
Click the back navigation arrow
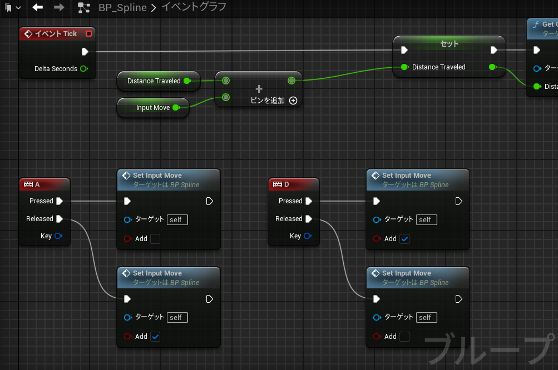pos(38,7)
